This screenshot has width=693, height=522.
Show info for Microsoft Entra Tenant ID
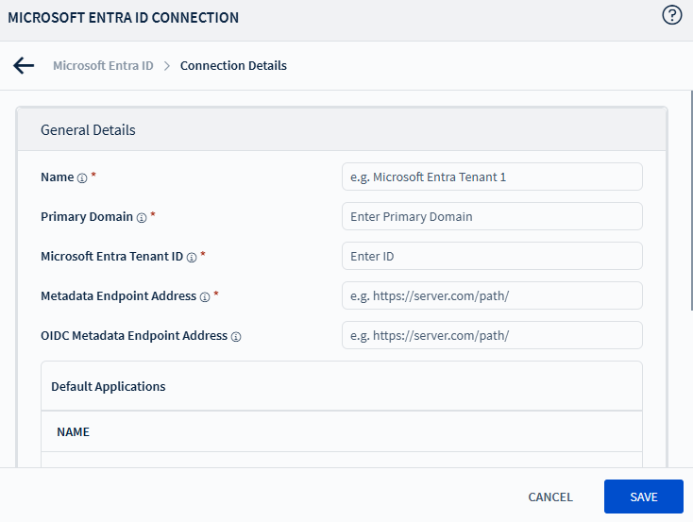point(192,257)
